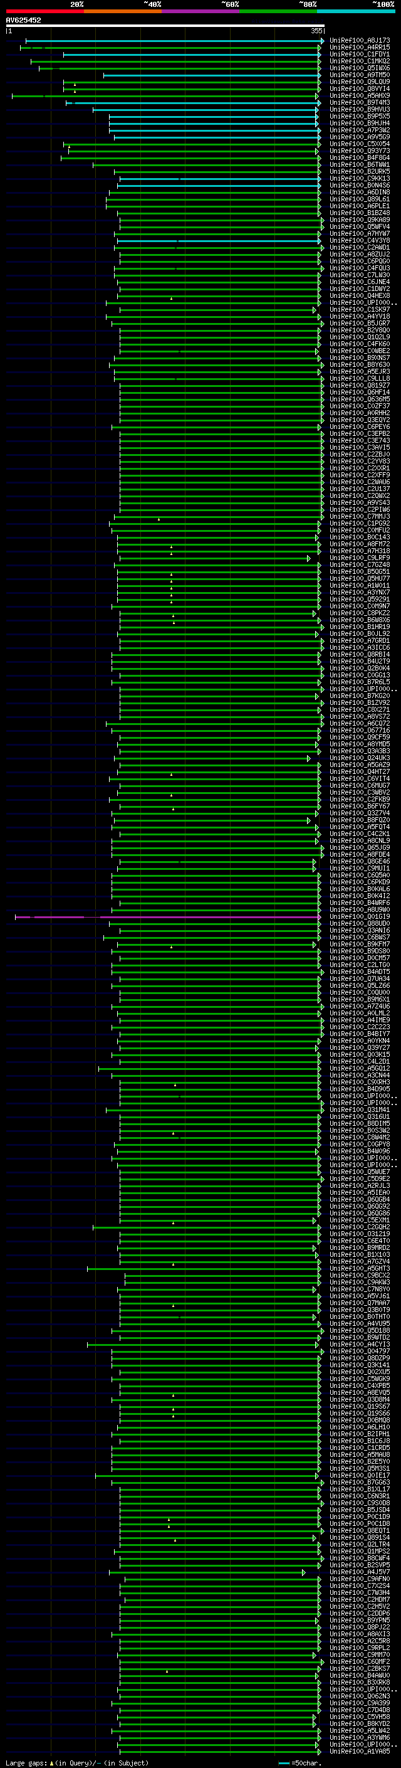Image resolution: width=401 pixels, height=1768 pixels.
Task: Select the UniRef100_Q7UA34 entry
Action: [x=359, y=979]
